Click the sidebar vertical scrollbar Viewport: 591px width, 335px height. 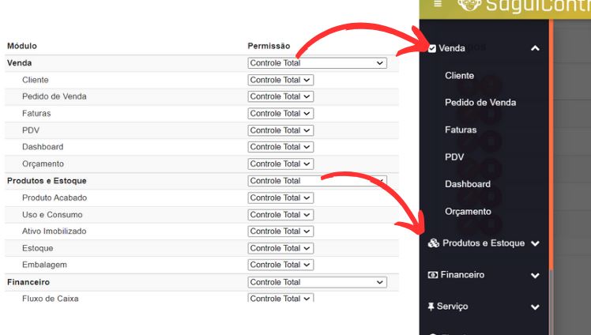click(551, 158)
